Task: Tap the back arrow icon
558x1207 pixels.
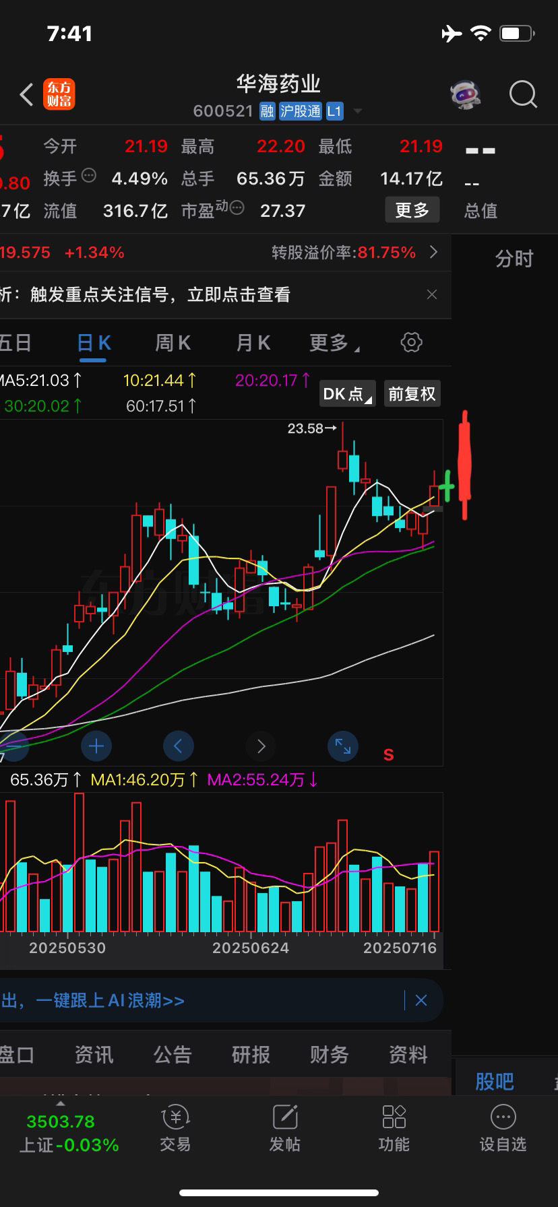Action: click(26, 95)
